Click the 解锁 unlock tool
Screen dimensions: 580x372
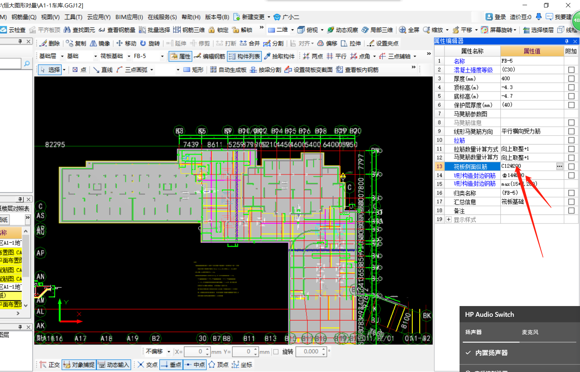click(242, 30)
